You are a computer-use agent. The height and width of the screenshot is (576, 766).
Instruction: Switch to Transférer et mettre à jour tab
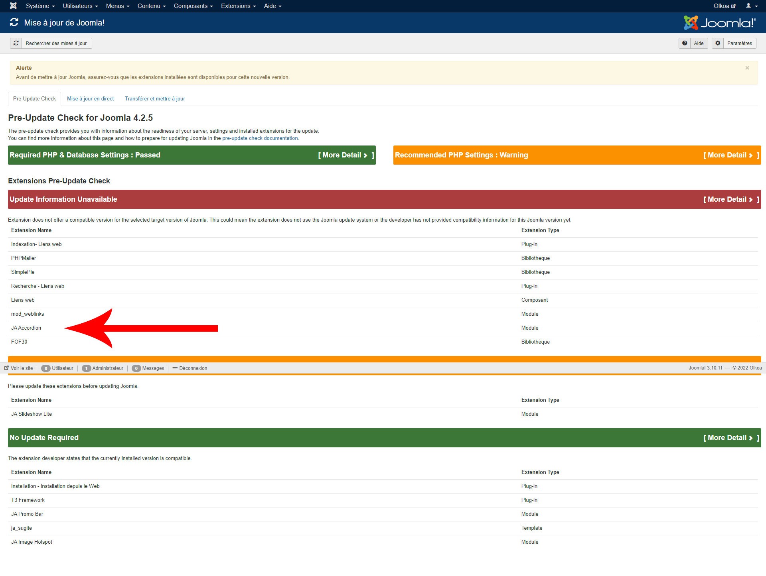click(155, 98)
